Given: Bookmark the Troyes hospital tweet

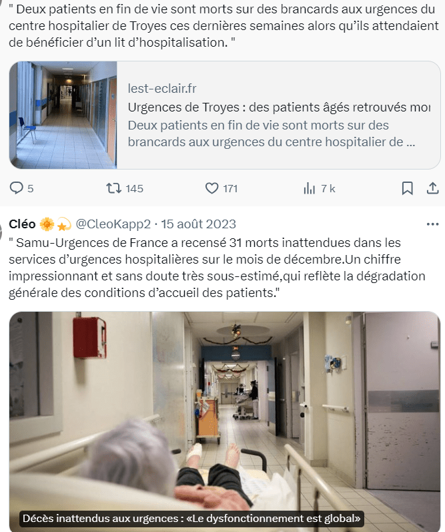Looking at the screenshot, I should [408, 188].
